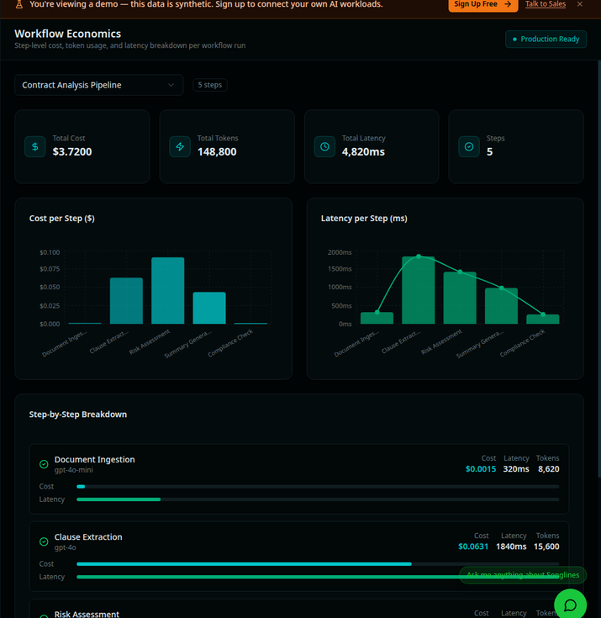Click the Risk Assessment bar in cost chart

[x=168, y=290]
